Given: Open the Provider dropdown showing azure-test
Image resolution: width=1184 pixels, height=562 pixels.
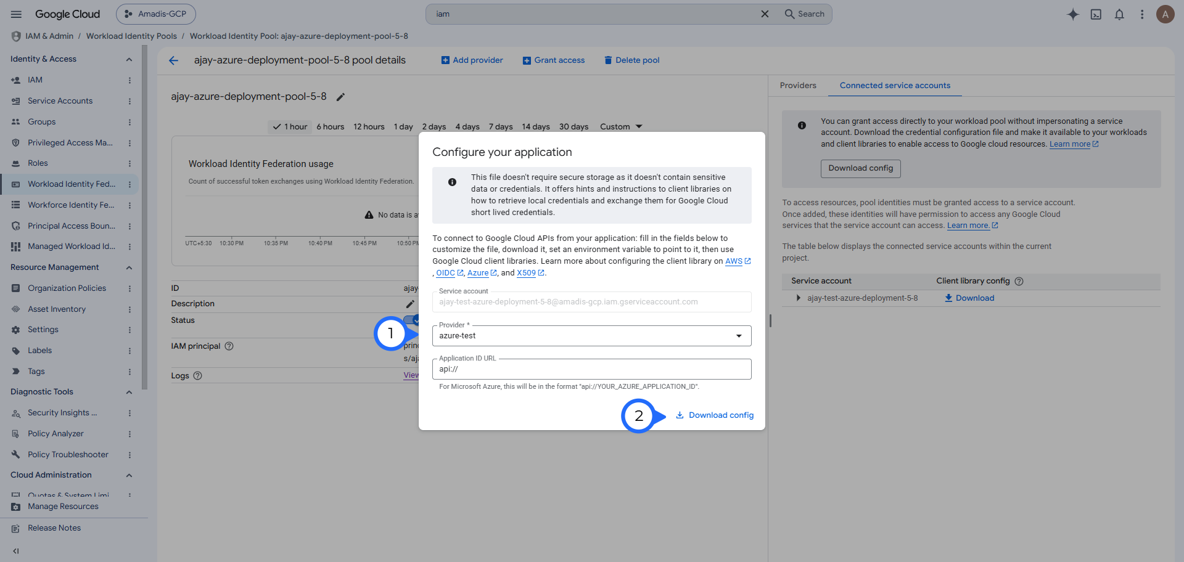Looking at the screenshot, I should pos(591,336).
